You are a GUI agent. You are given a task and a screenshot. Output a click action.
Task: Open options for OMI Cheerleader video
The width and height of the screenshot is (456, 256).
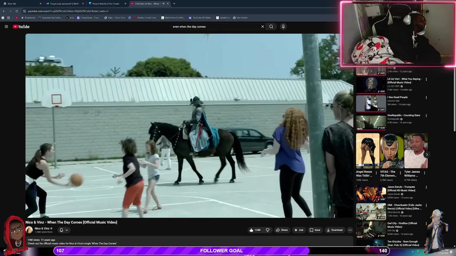[426, 206]
